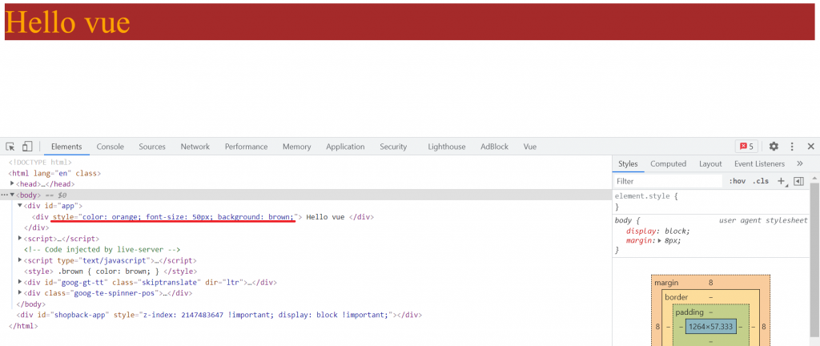Screen dimensions: 820x346
Task: Select the shopback-app div node
Action: pos(219,315)
